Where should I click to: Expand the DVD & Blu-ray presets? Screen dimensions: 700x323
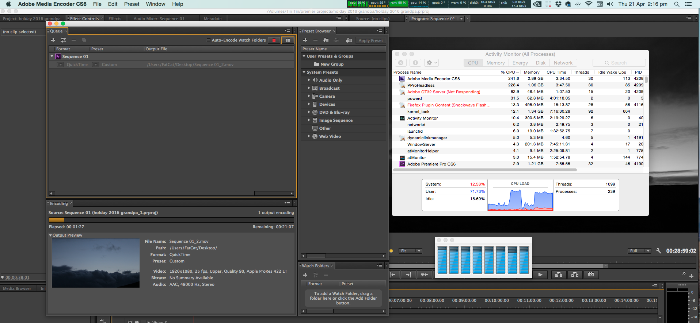tap(309, 112)
